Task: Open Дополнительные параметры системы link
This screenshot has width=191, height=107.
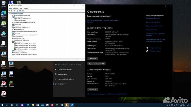Action: coord(155,35)
